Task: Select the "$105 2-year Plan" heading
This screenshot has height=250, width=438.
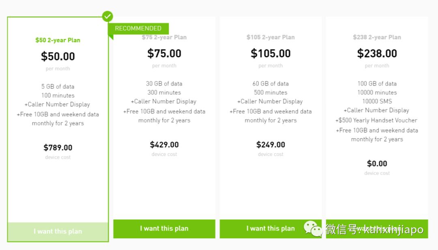Action: pos(271,37)
